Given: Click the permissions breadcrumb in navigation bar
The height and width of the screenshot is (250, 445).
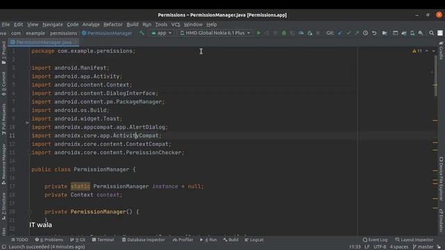Looking at the screenshot, I should (63, 33).
